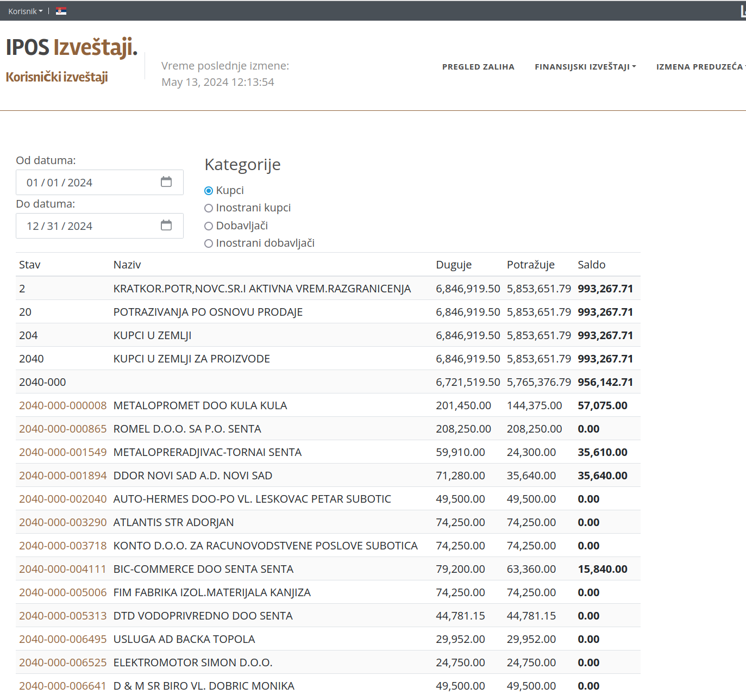The image size is (746, 694).
Task: Open calendar picker for Do datuma
Action: [166, 226]
